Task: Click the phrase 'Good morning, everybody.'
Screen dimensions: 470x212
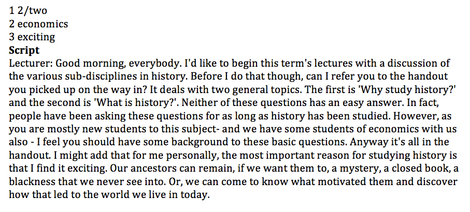Action: pyautogui.click(x=119, y=64)
